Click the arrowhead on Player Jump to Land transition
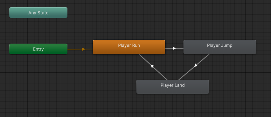 point(196,65)
